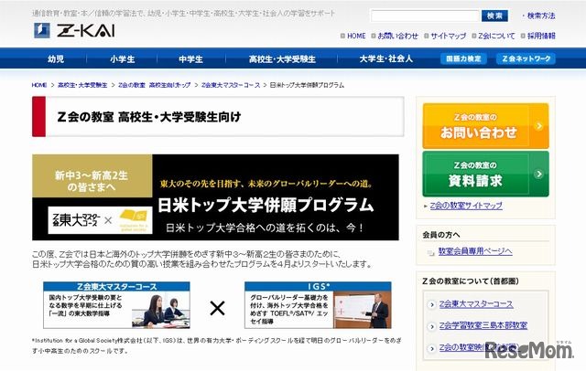Click the 会員の方へ sidebar heading

pos(441,235)
